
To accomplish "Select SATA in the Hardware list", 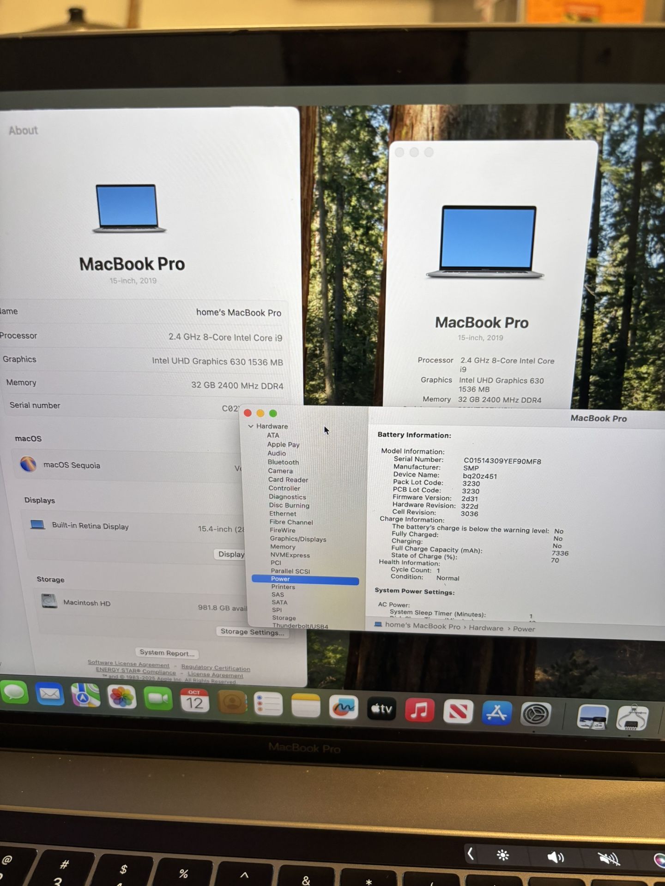I will (279, 603).
